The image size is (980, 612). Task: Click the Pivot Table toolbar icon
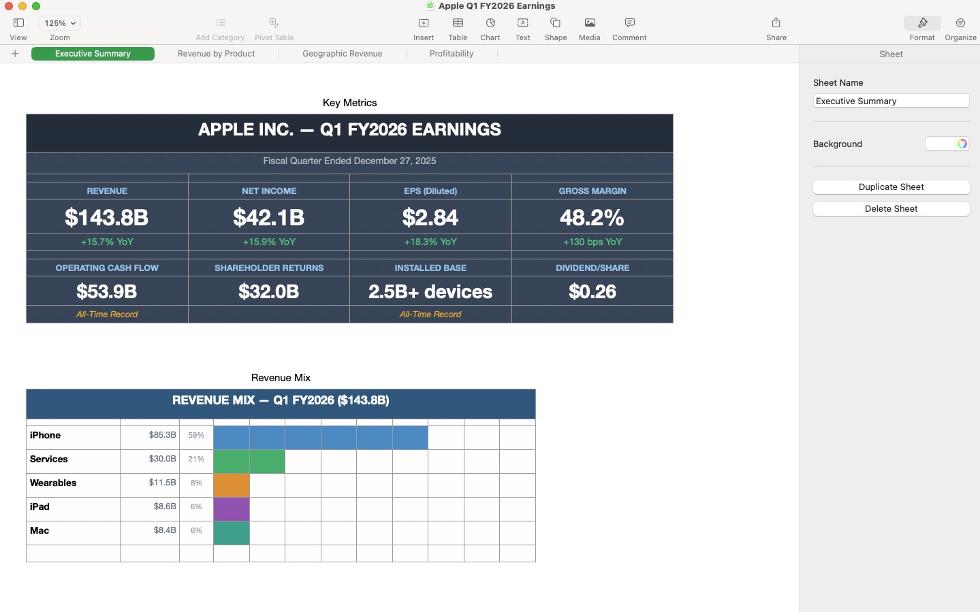click(x=274, y=23)
